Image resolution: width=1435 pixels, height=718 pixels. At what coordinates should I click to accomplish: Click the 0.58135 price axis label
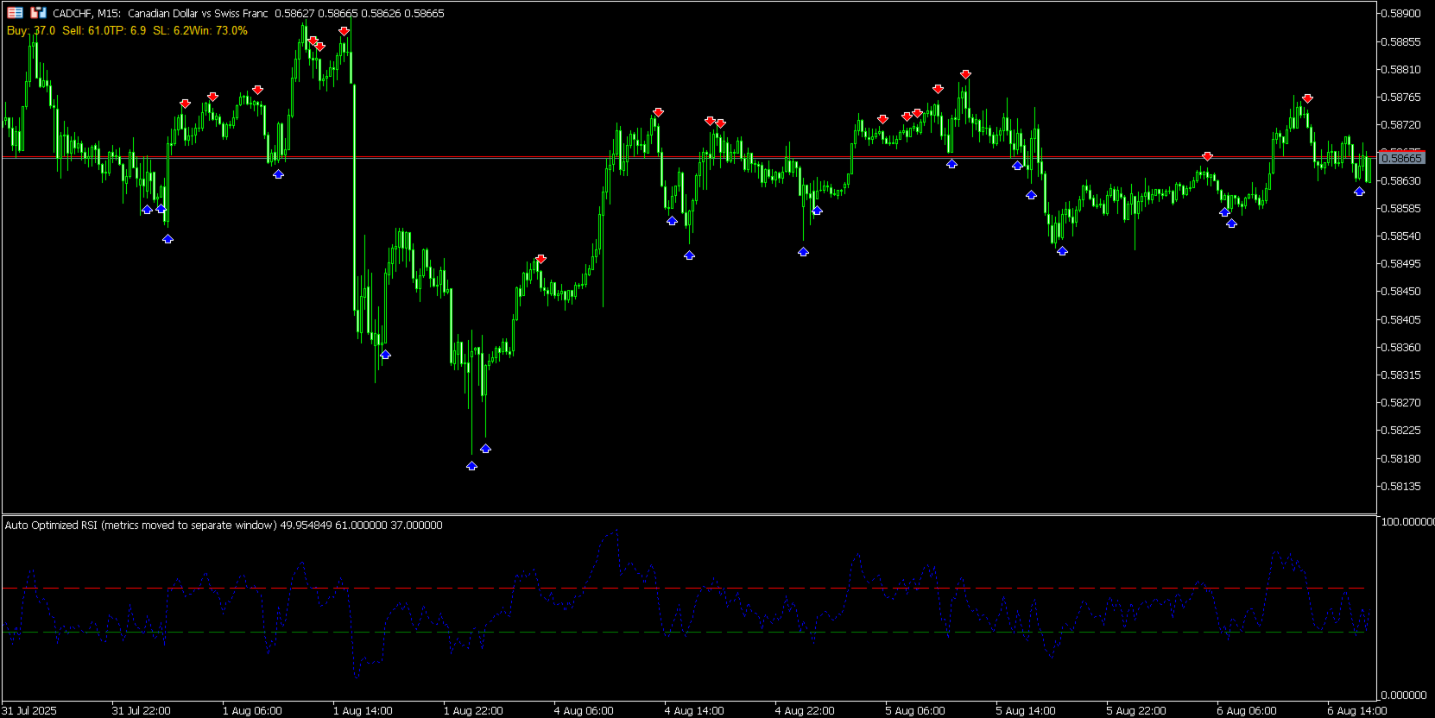click(x=1400, y=487)
